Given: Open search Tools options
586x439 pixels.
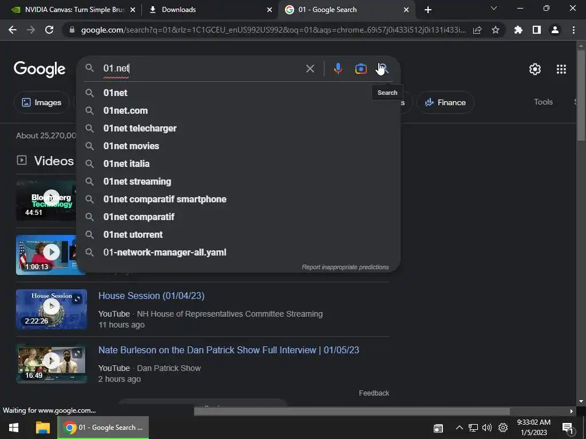Looking at the screenshot, I should click(x=543, y=102).
